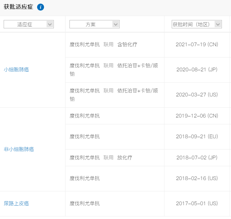Select the 2018-09-21 (EU) approval entry
The width and height of the screenshot is (231, 219).
tap(197, 136)
